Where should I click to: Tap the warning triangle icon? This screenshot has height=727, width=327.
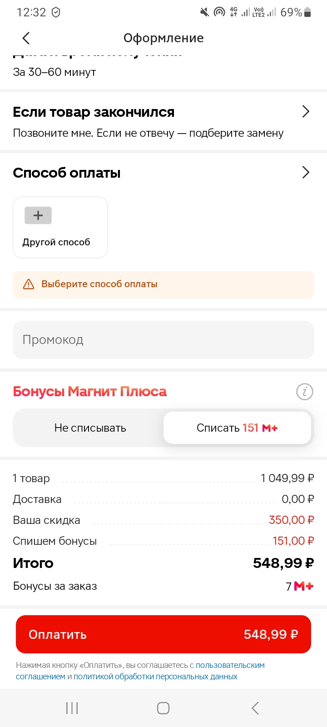[x=29, y=284]
